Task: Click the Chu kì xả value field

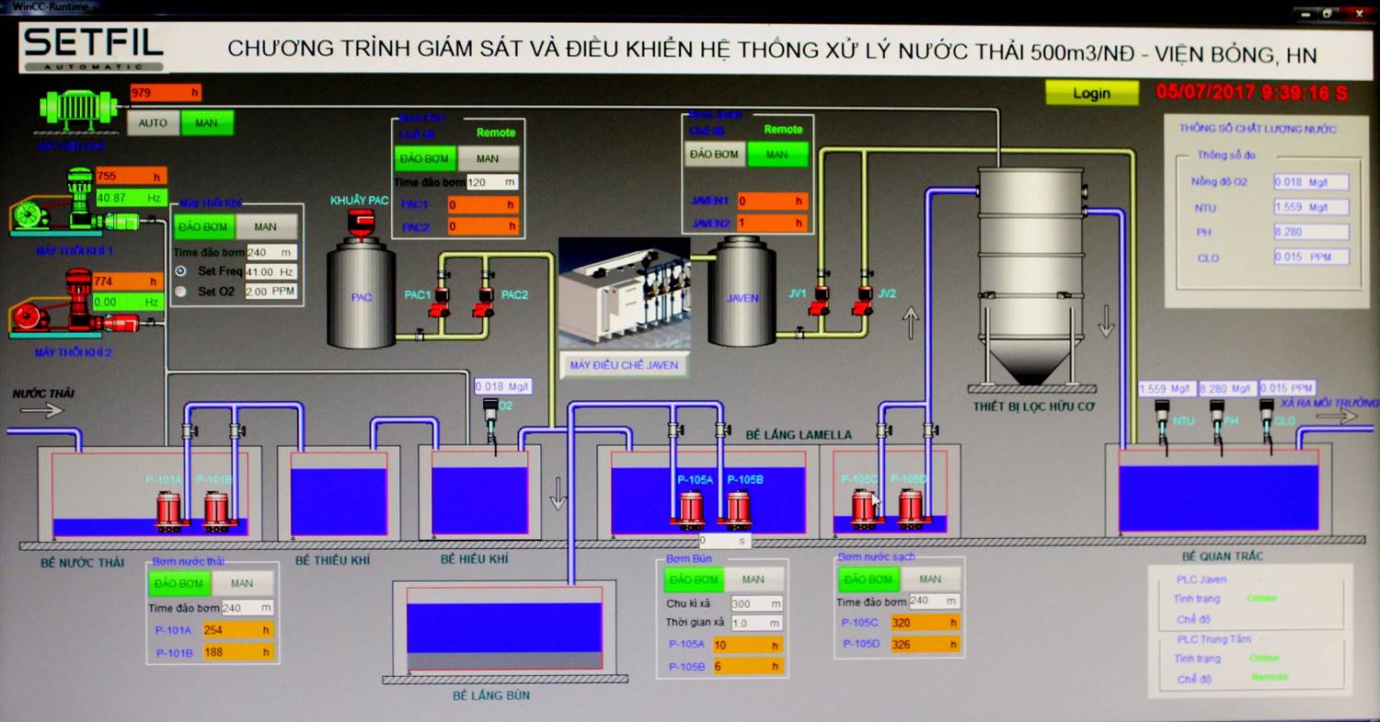Action: 756,604
